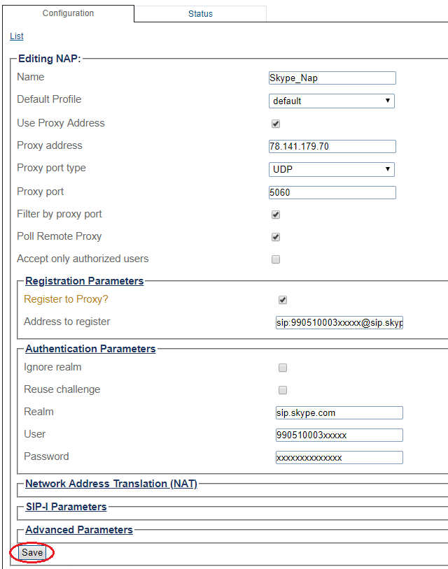Enable Ignore realm option

point(283,368)
